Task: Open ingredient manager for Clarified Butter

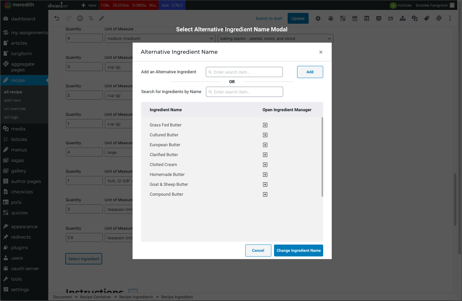Action: click(265, 155)
